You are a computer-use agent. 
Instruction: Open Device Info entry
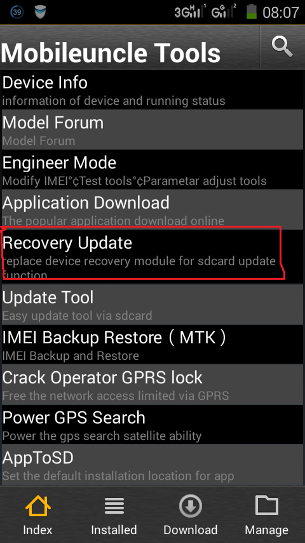152,90
